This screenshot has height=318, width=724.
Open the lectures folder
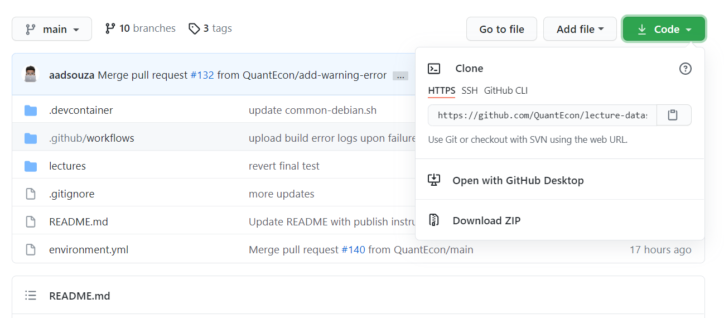(x=67, y=166)
